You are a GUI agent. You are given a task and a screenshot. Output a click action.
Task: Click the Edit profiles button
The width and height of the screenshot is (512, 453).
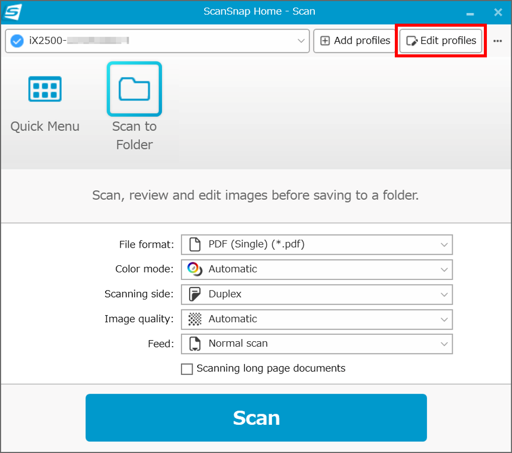point(441,41)
